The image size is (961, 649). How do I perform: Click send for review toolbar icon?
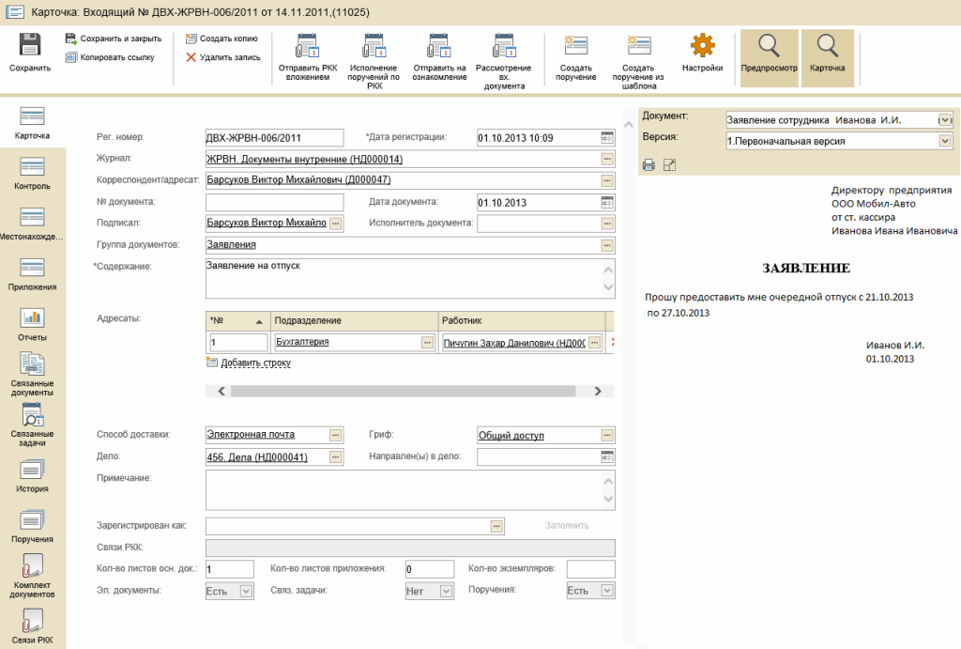pyautogui.click(x=439, y=46)
